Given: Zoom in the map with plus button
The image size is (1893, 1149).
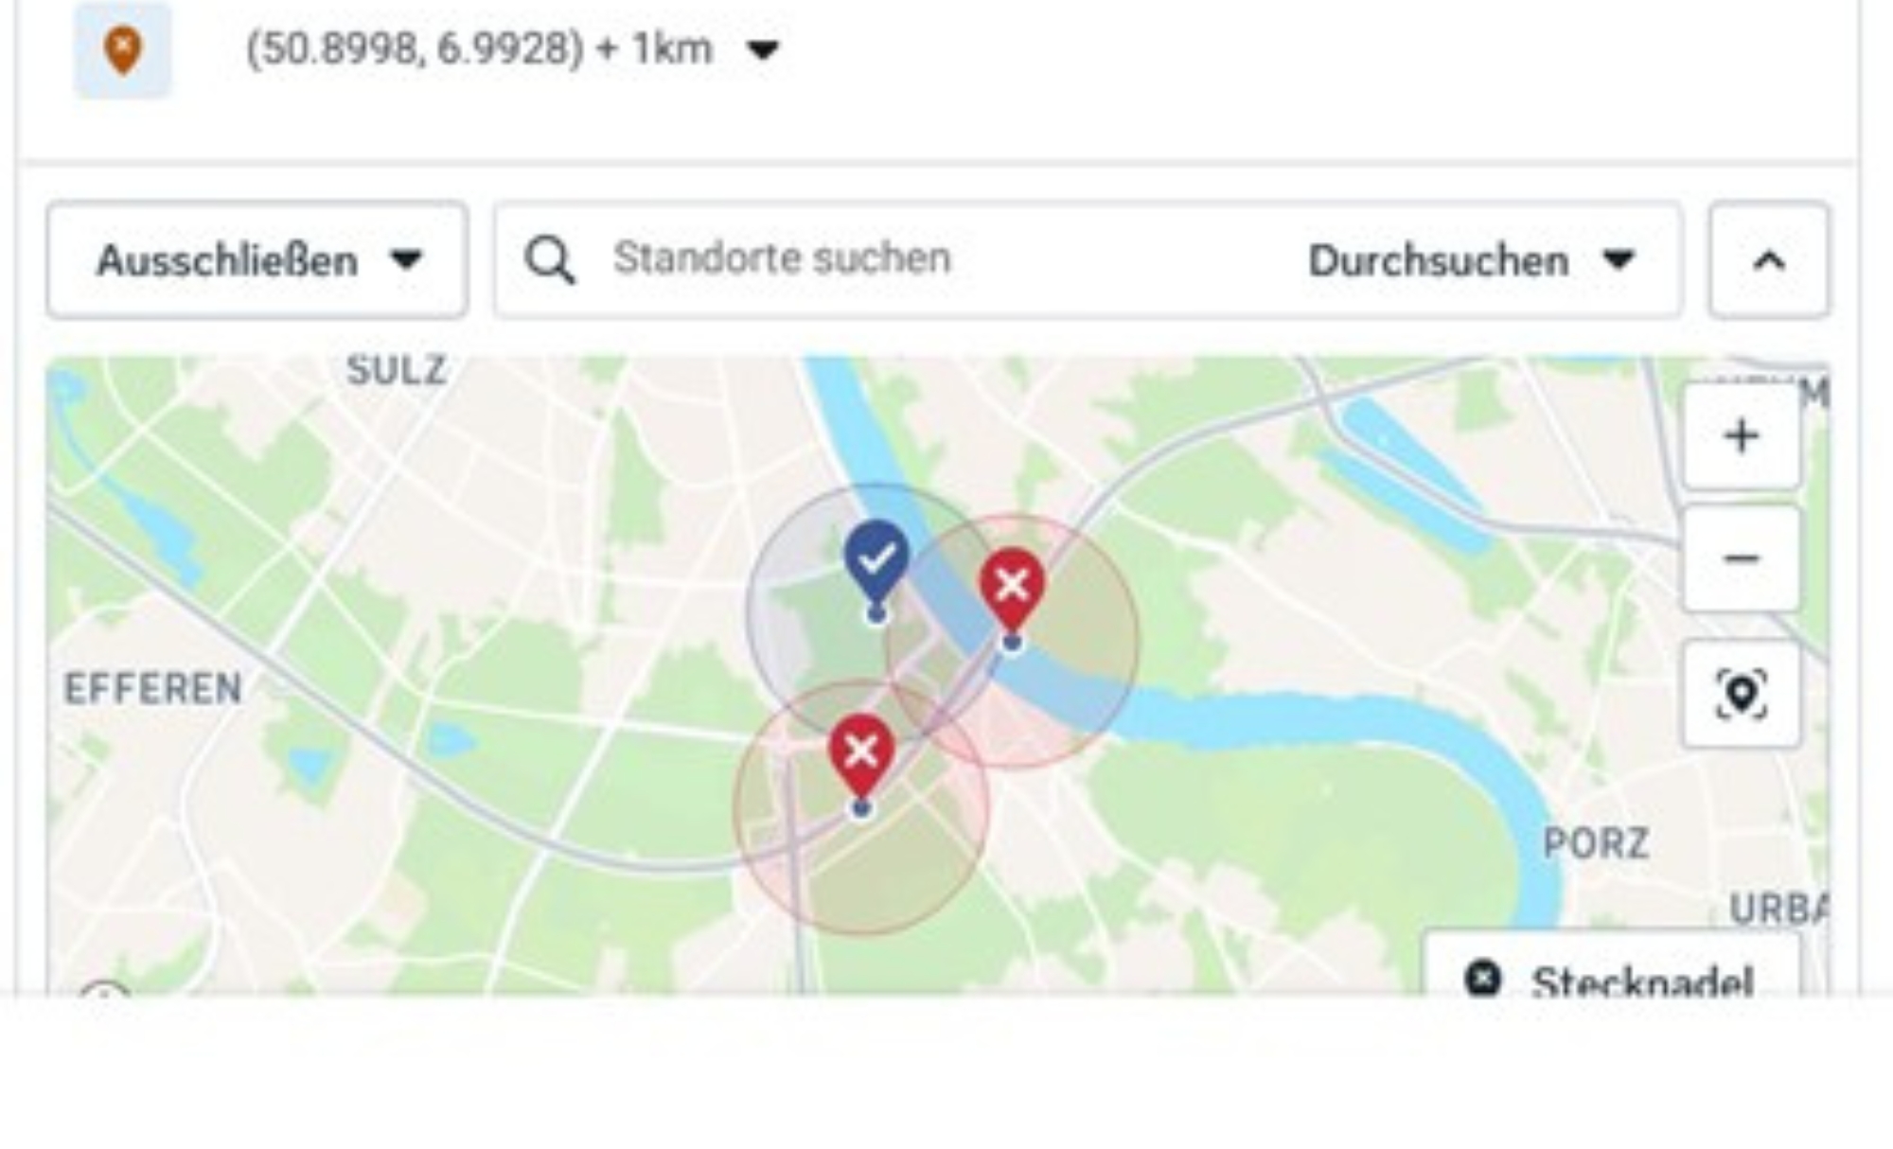Looking at the screenshot, I should 1741,437.
